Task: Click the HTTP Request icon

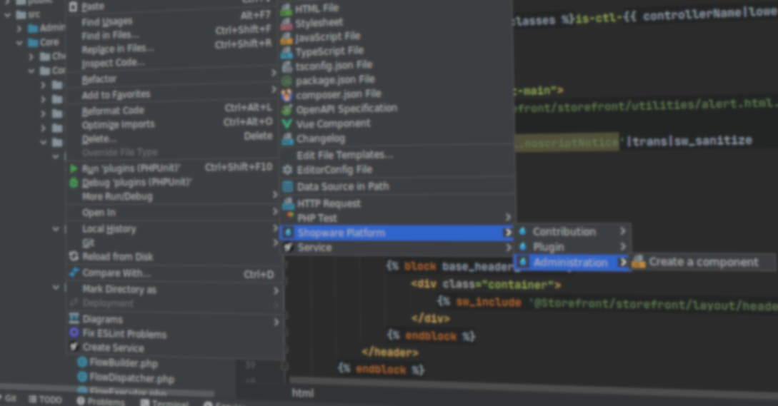Action: (287, 203)
